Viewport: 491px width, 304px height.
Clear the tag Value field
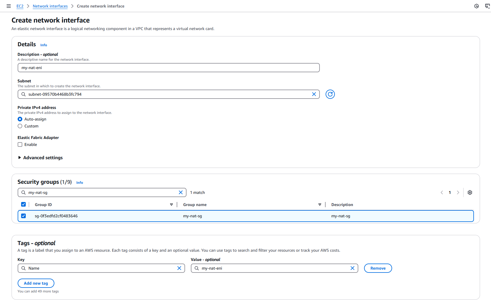352,268
